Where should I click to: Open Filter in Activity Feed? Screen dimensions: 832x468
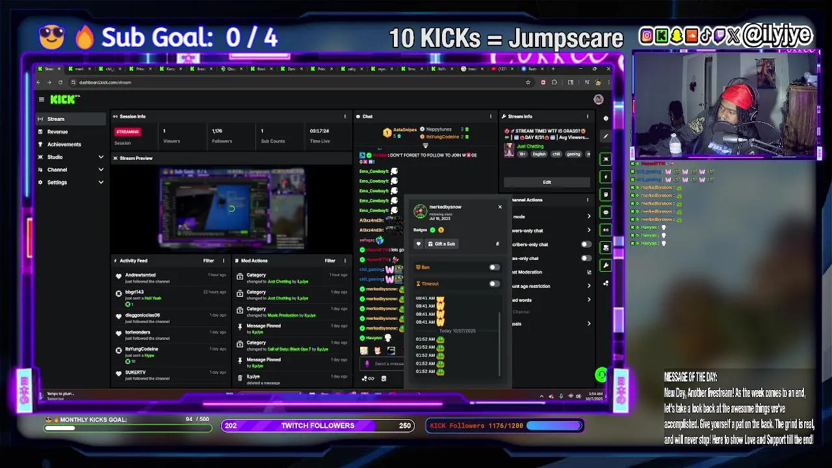coord(209,261)
